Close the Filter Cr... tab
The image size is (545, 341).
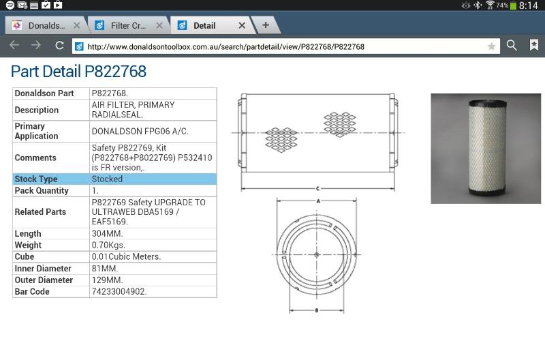click(159, 25)
